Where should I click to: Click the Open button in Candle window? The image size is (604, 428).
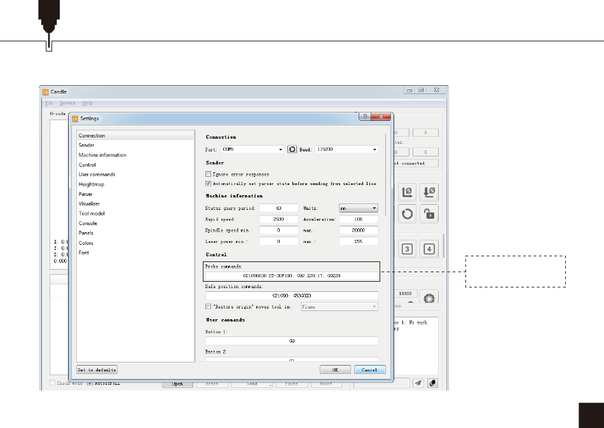(177, 384)
